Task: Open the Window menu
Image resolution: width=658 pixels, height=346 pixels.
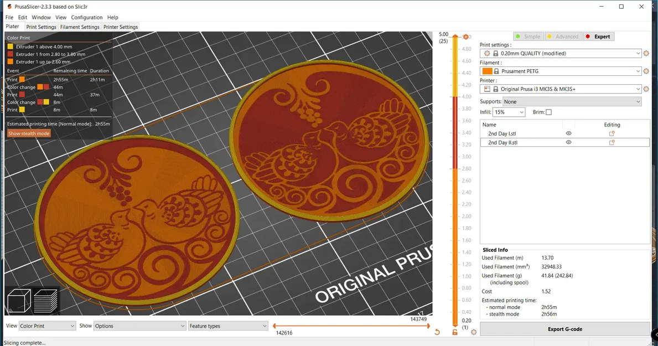Action: (x=41, y=17)
